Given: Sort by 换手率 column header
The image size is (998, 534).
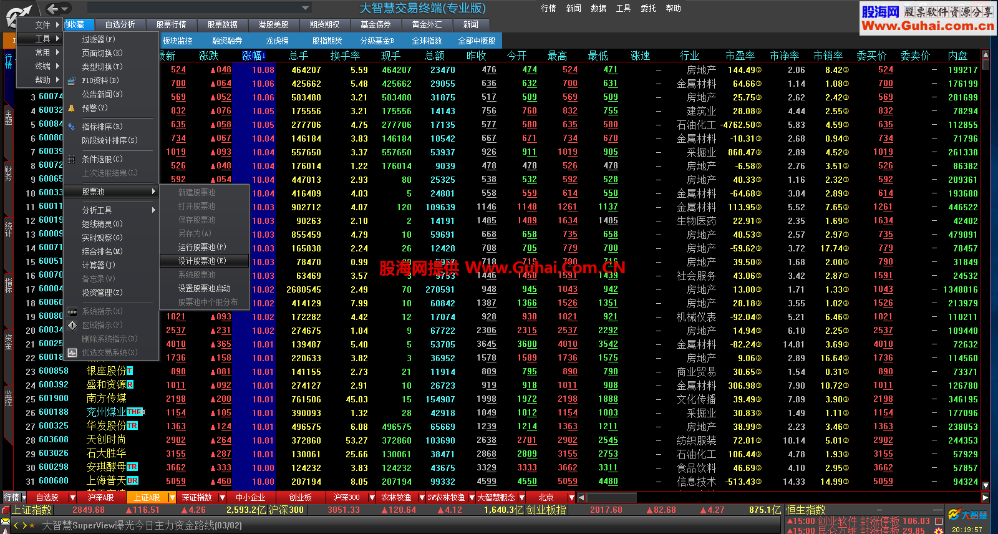Looking at the screenshot, I should coord(345,56).
